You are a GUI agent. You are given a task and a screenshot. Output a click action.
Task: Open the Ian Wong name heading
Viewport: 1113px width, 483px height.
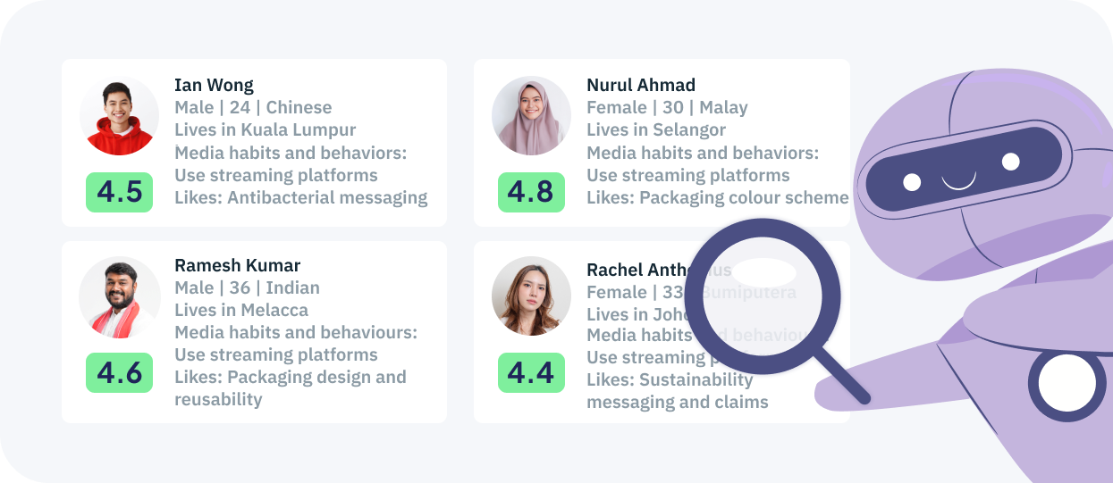pyautogui.click(x=214, y=85)
